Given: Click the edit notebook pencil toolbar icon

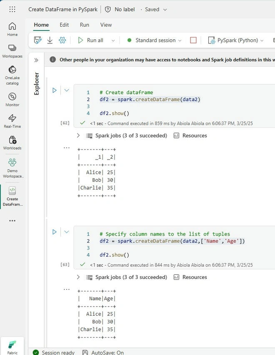Looking at the screenshot, I should (37, 40).
